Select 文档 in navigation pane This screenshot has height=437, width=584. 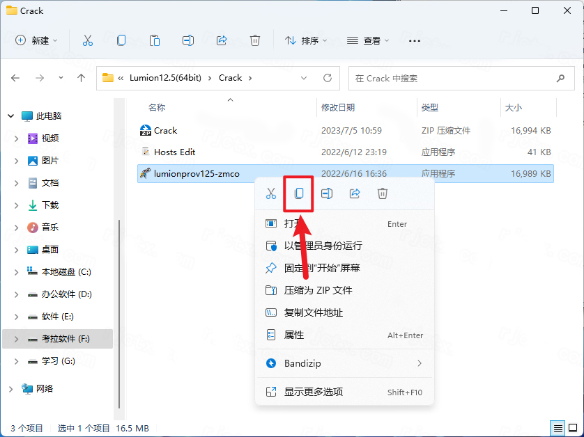click(50, 183)
